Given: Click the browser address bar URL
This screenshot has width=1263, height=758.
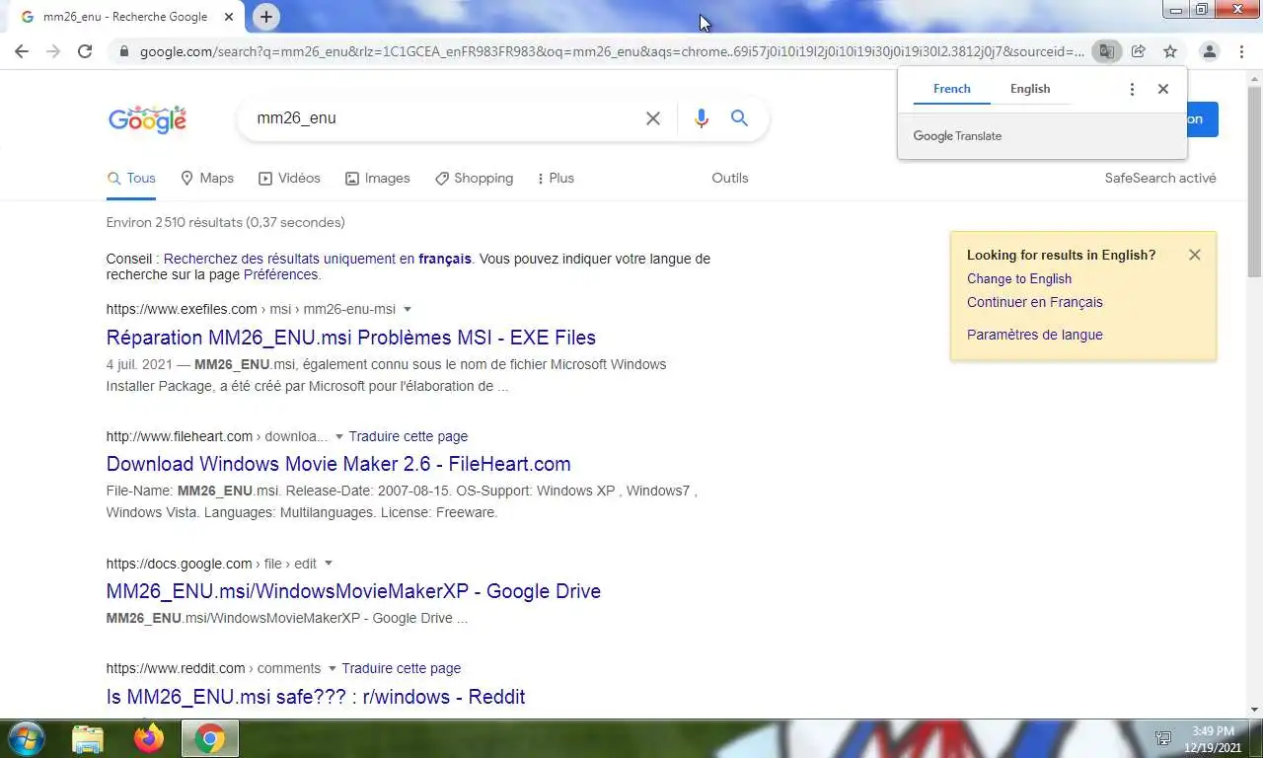Looking at the screenshot, I should click(612, 51).
